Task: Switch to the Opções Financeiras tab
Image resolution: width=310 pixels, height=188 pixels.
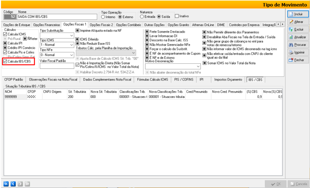Action: (47, 25)
